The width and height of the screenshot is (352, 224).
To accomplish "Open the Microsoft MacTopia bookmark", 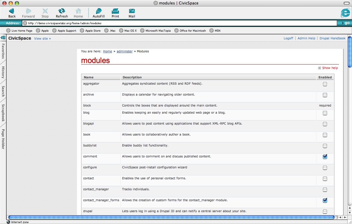I will point(156,31).
